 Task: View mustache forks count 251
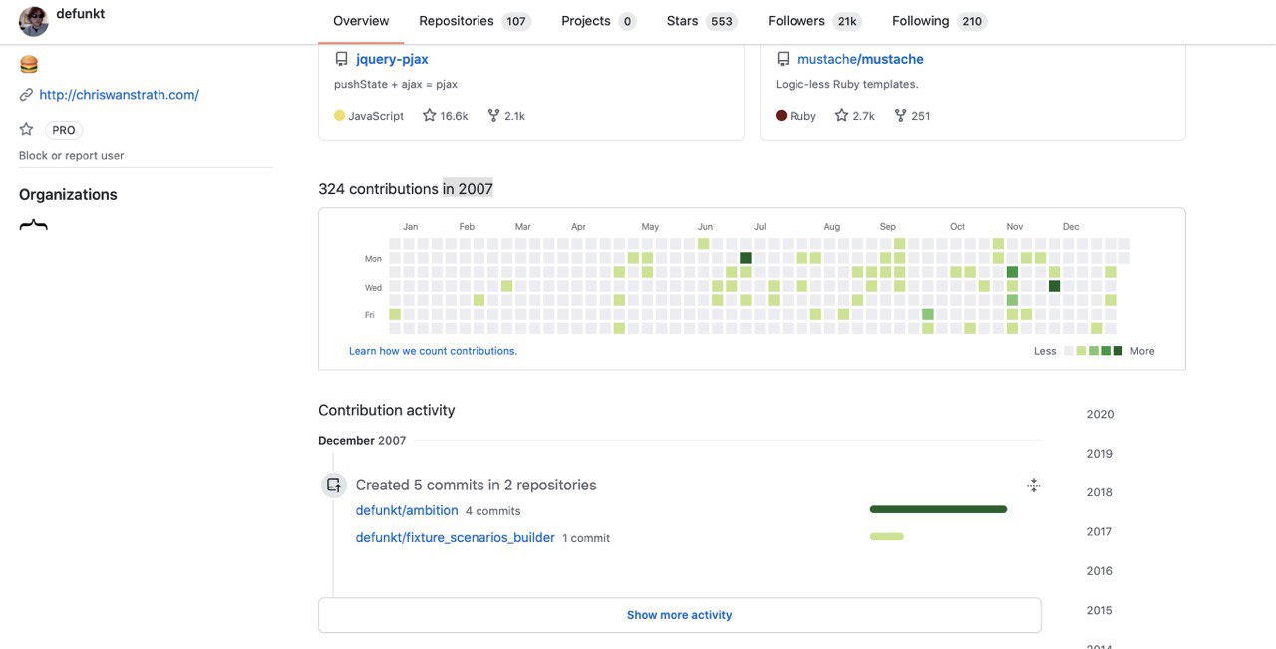tap(912, 116)
